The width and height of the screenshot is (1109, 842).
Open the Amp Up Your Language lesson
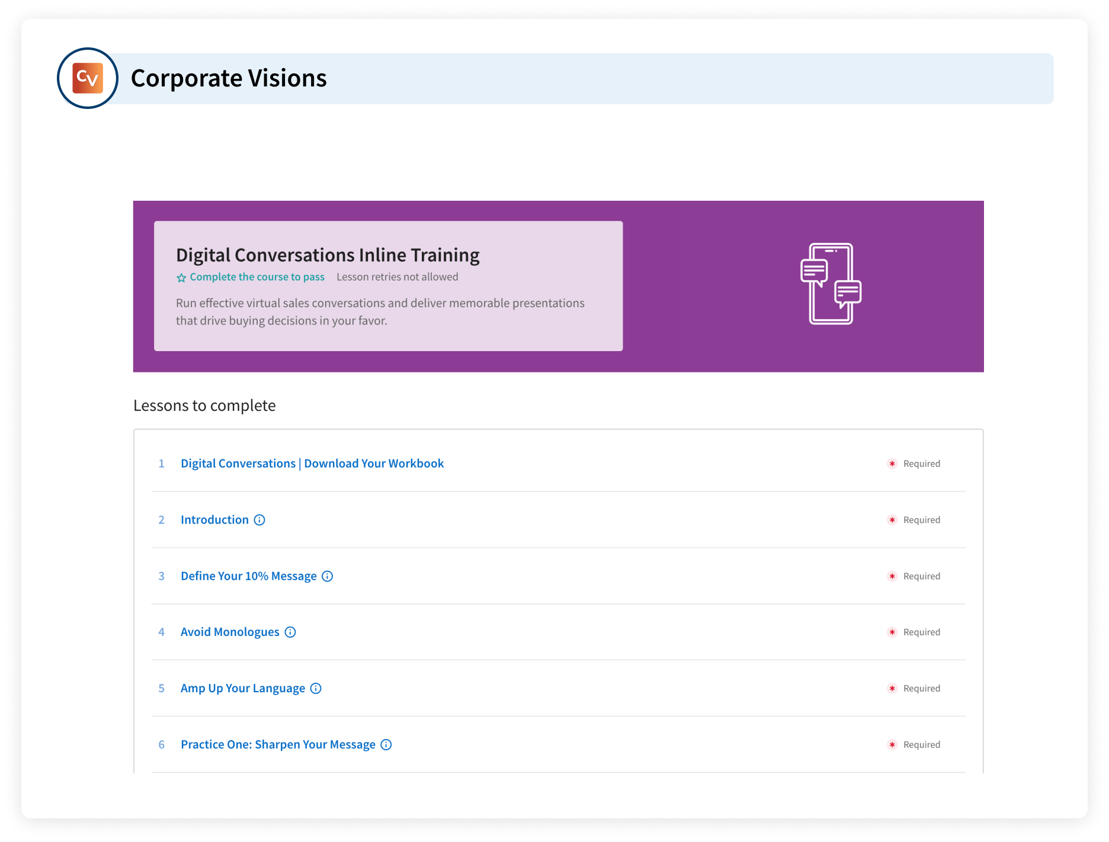pos(243,689)
